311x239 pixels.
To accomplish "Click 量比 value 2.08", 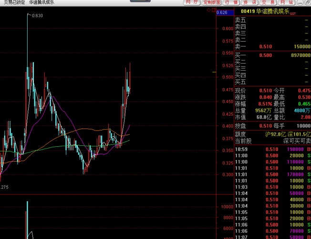I will point(306,117).
